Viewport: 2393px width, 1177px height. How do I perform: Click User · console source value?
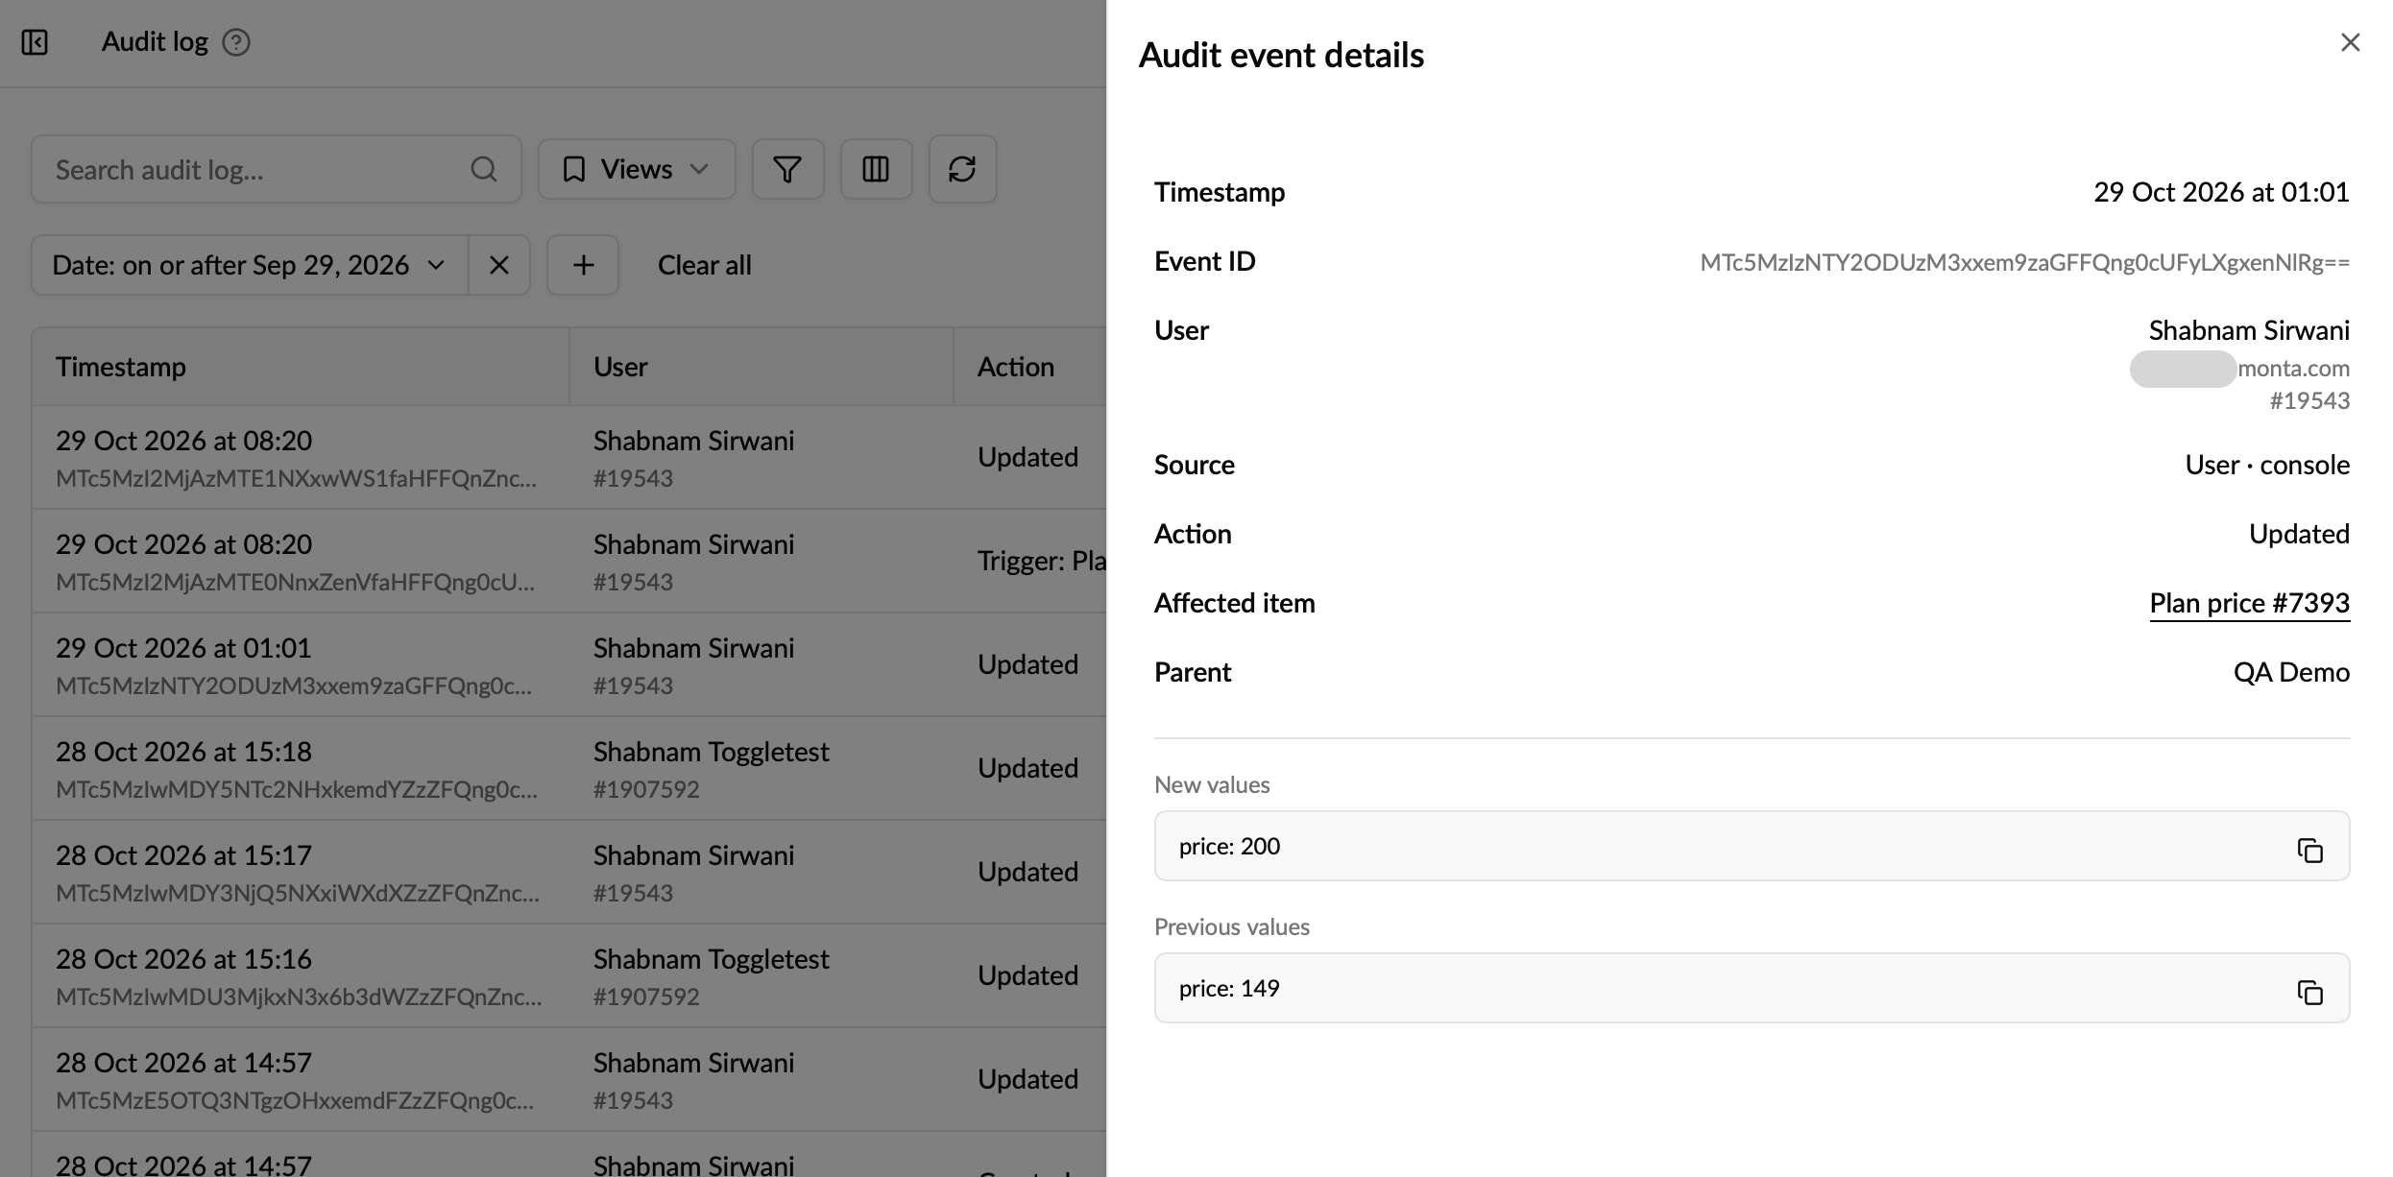point(2267,465)
